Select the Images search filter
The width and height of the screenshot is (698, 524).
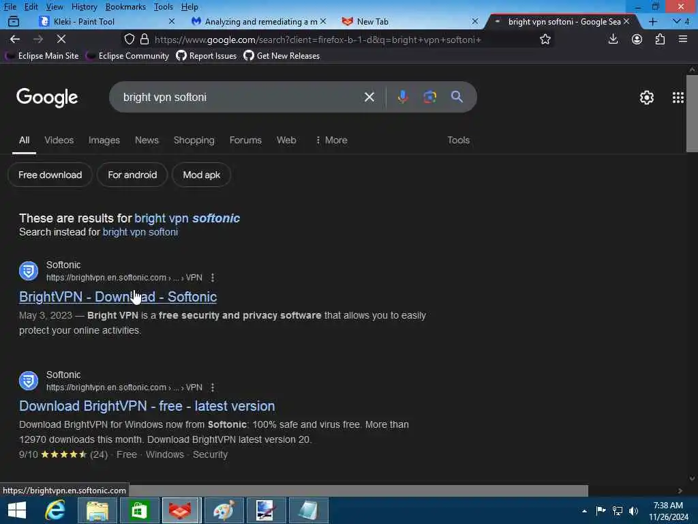pyautogui.click(x=104, y=140)
